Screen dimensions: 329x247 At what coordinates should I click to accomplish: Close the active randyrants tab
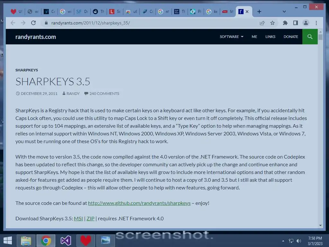tap(247, 12)
